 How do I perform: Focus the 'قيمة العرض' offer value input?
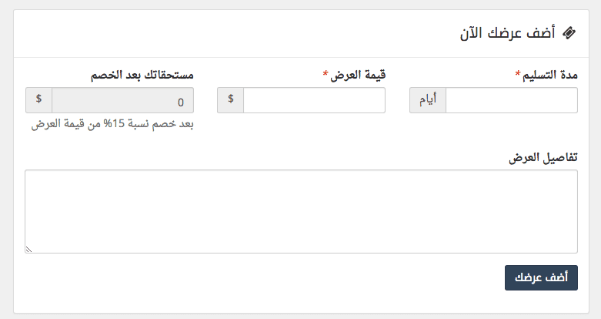(314, 100)
